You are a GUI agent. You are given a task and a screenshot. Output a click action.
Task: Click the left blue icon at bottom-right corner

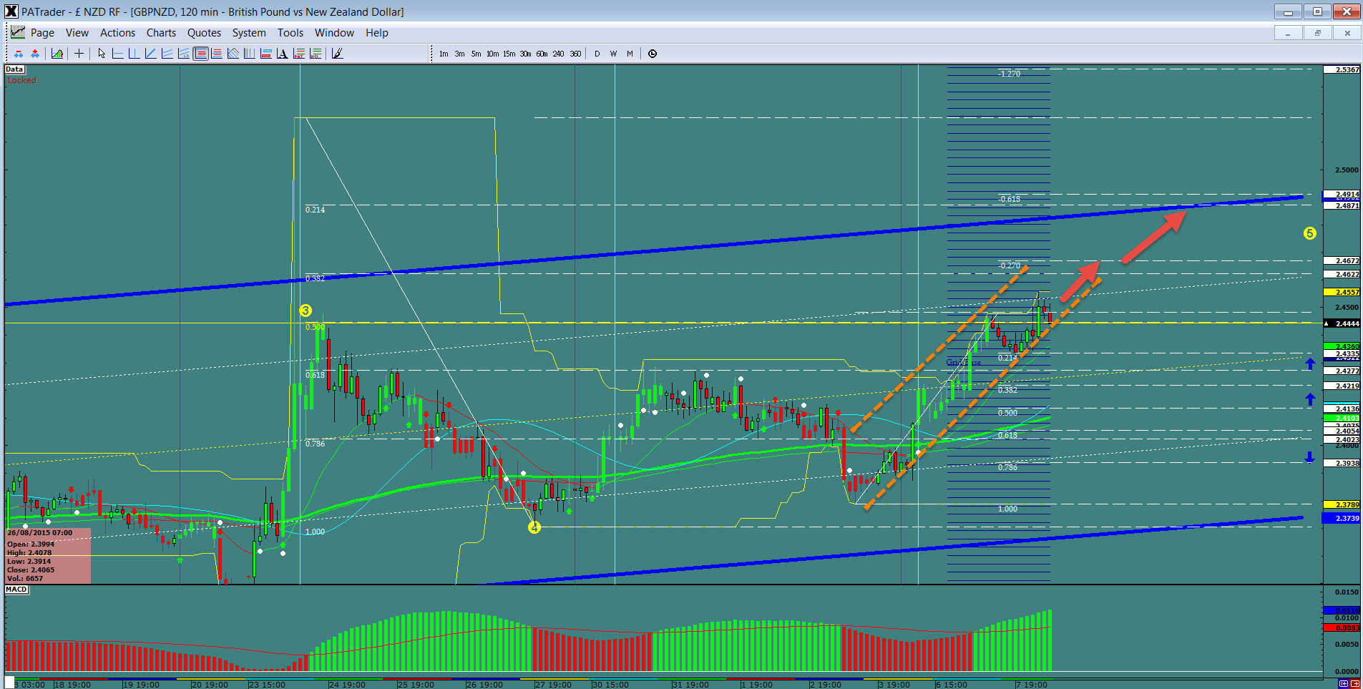1343,684
